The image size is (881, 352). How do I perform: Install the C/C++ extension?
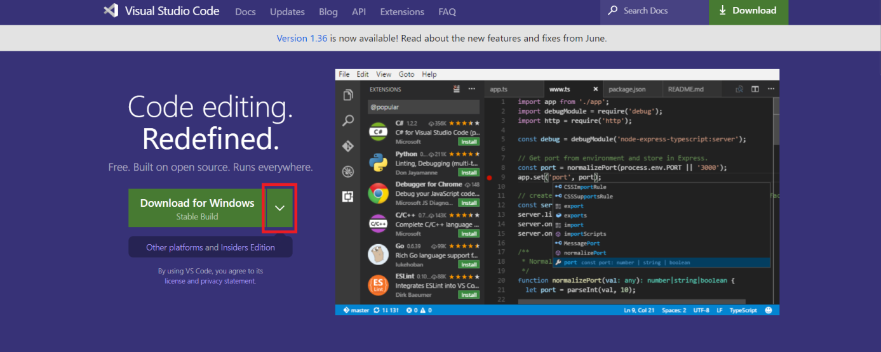(469, 233)
